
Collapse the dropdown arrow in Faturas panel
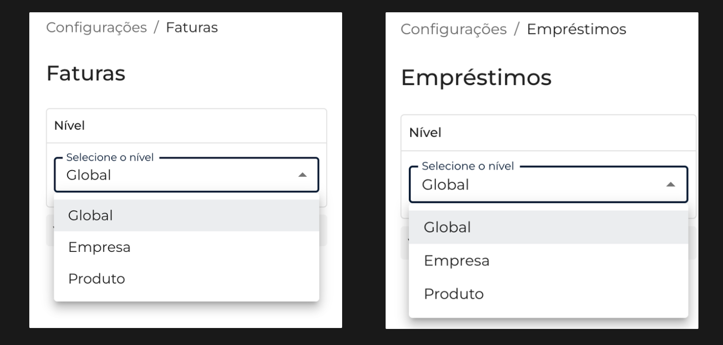point(302,175)
